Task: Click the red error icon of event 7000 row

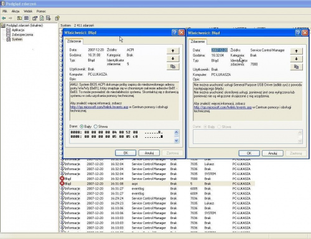Action: (x=62, y=179)
